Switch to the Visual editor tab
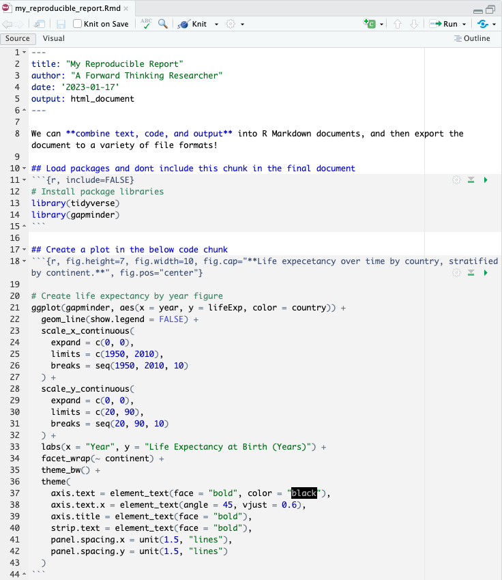This screenshot has width=502, height=580. [54, 39]
